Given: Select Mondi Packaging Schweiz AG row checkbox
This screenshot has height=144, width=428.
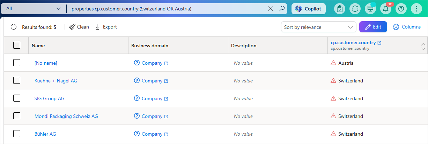Looking at the screenshot, I should pos(16,116).
